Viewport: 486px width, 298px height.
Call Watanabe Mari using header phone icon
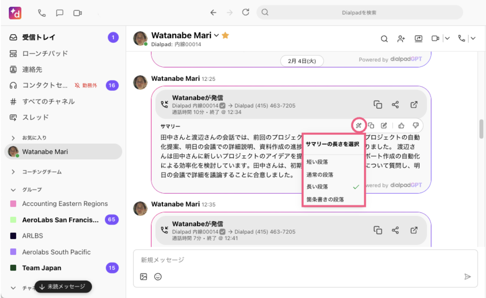click(x=461, y=39)
